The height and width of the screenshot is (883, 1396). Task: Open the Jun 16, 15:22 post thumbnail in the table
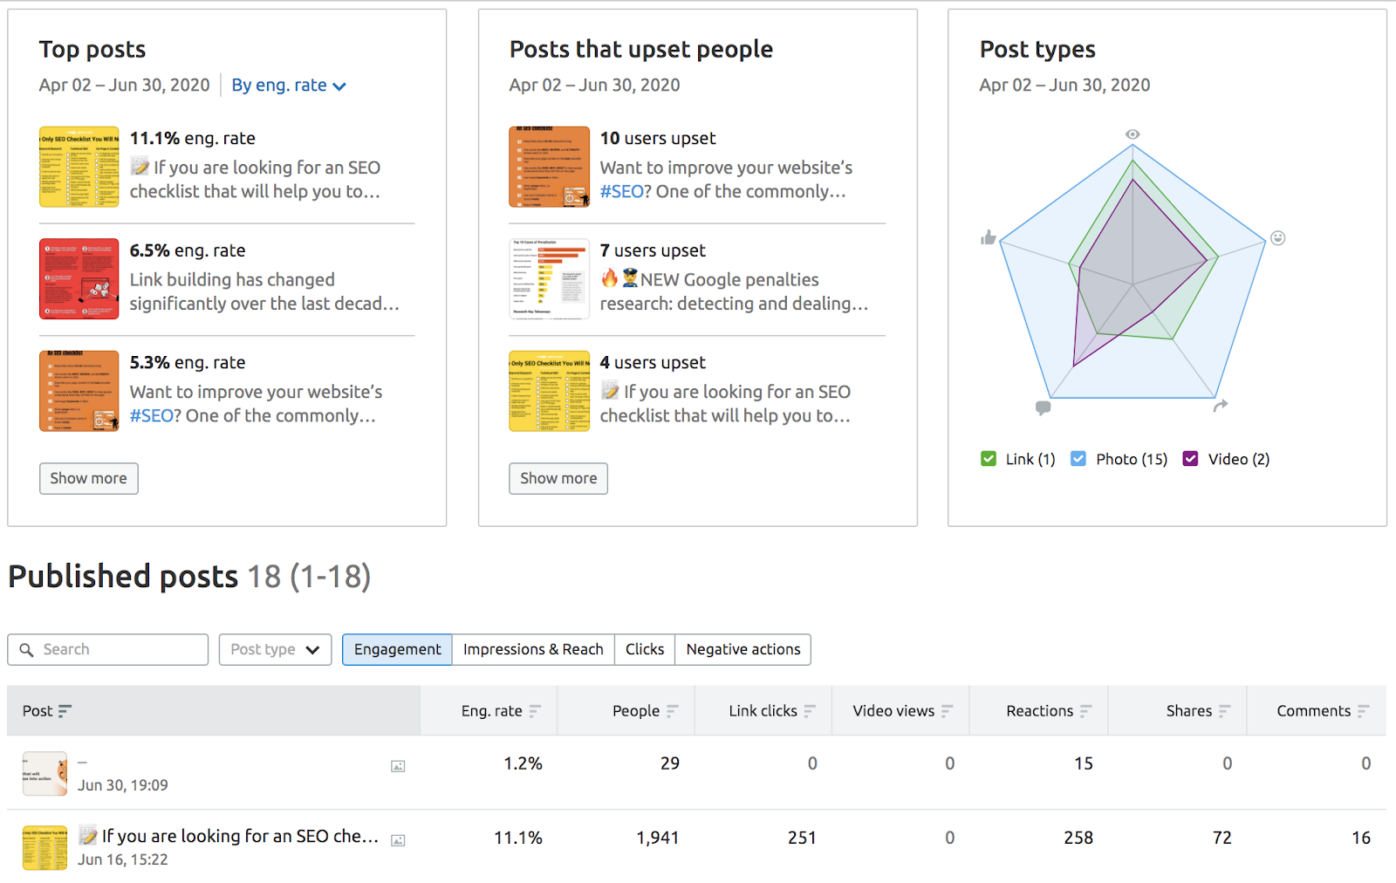tap(45, 848)
